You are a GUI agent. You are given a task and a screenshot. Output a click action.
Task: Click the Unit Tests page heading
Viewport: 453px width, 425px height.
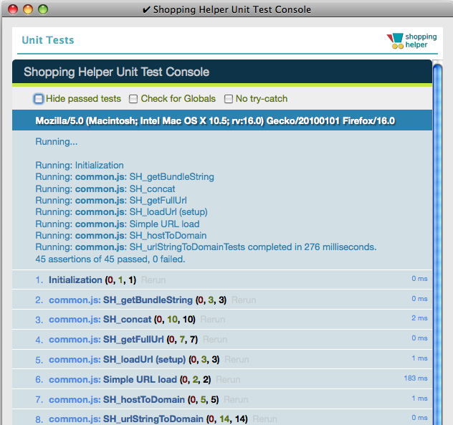click(x=48, y=40)
